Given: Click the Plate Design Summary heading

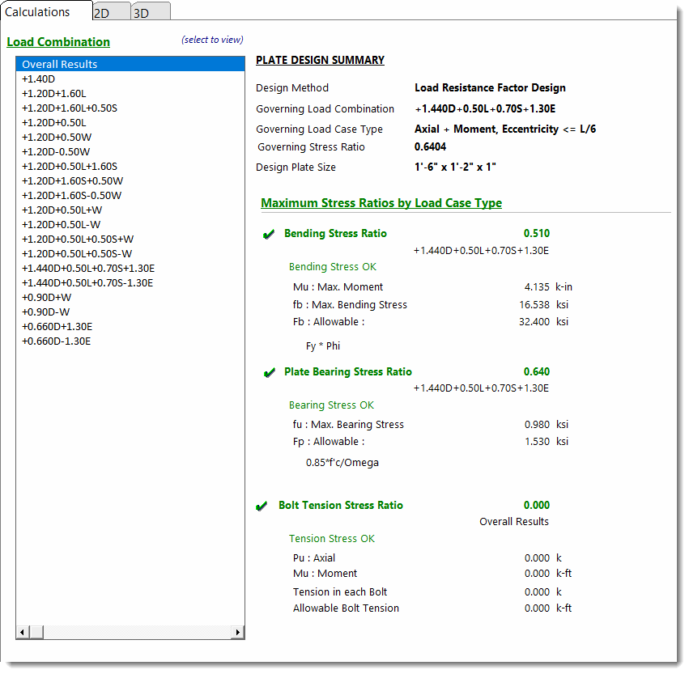Looking at the screenshot, I should 320,60.
